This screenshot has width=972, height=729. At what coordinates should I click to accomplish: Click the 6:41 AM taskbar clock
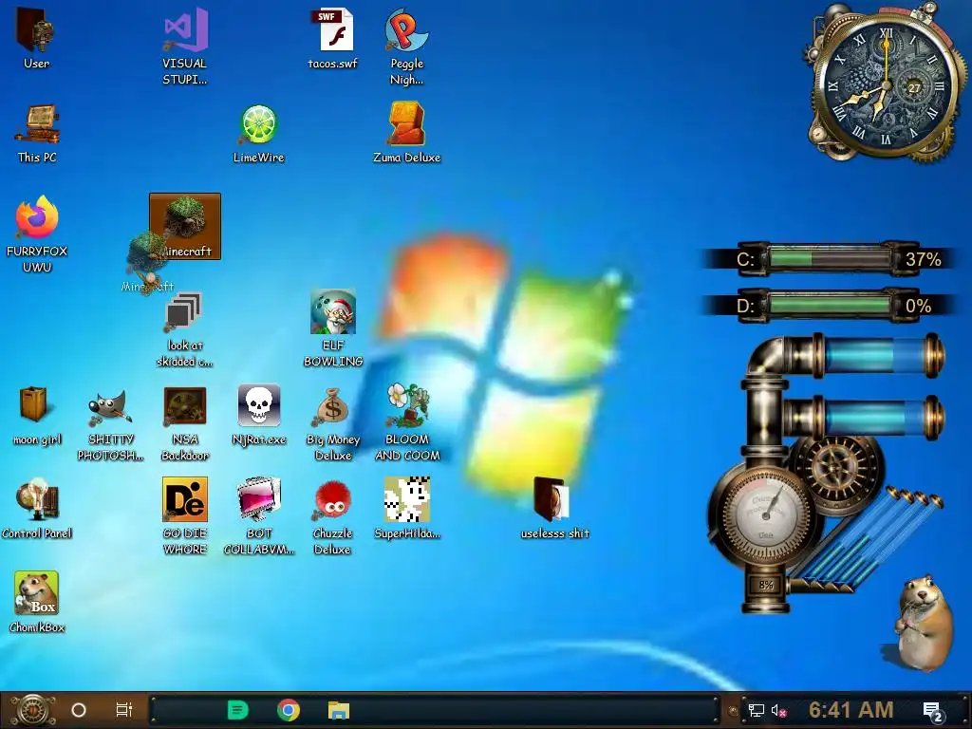point(850,710)
